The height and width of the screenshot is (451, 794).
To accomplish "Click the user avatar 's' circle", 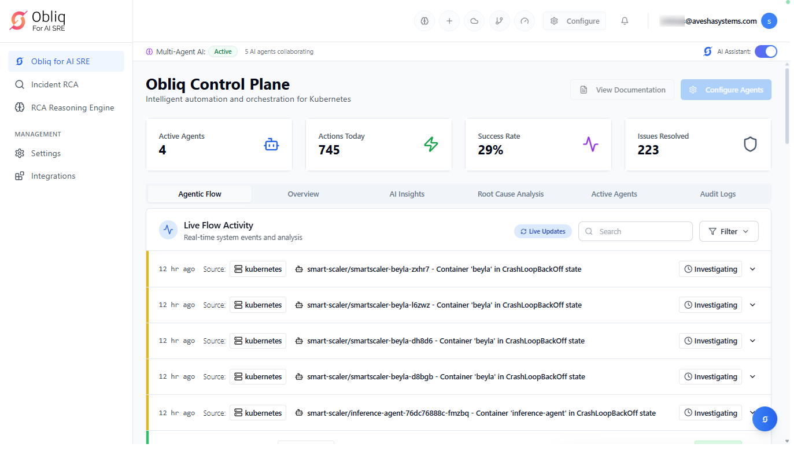I will click(769, 21).
